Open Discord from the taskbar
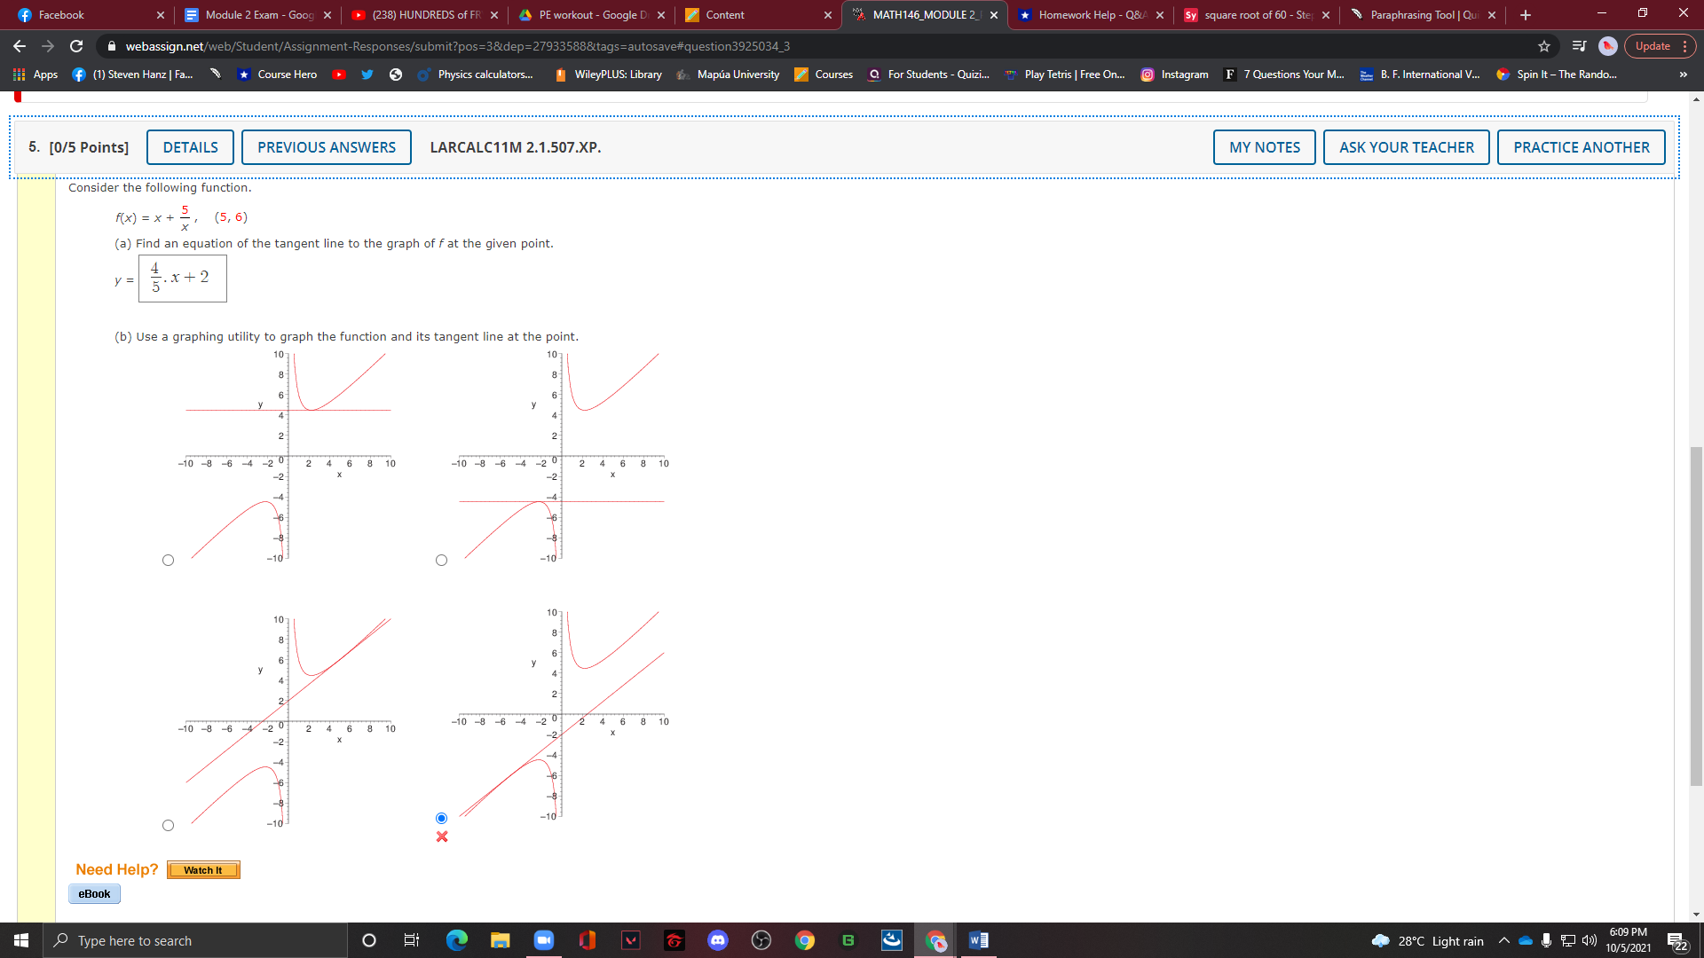 pyautogui.click(x=717, y=940)
